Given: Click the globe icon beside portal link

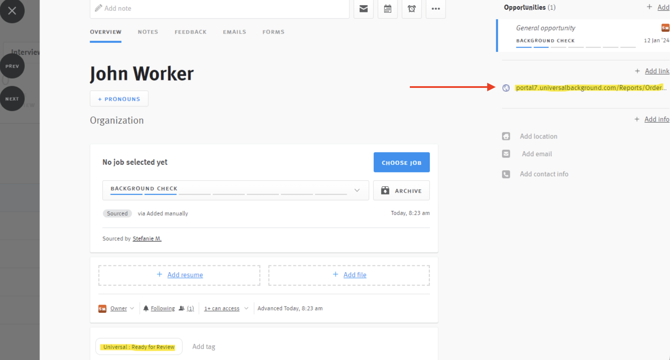Looking at the screenshot, I should (x=506, y=88).
